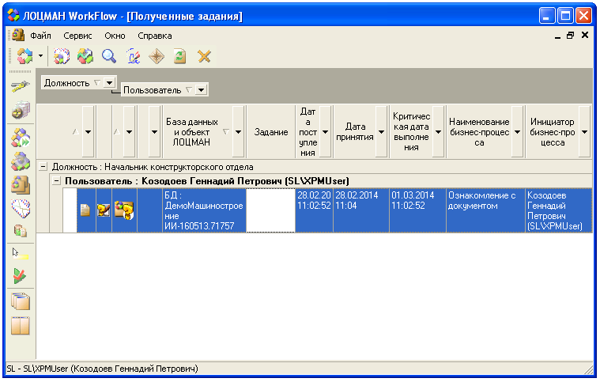Open filter arrow of Дата поступления column
This screenshot has height=382, width=600.
(x=325, y=132)
